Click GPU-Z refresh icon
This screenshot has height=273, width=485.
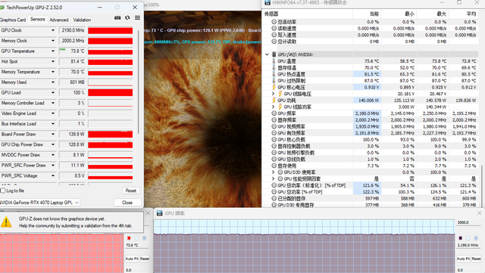(x=127, y=18)
